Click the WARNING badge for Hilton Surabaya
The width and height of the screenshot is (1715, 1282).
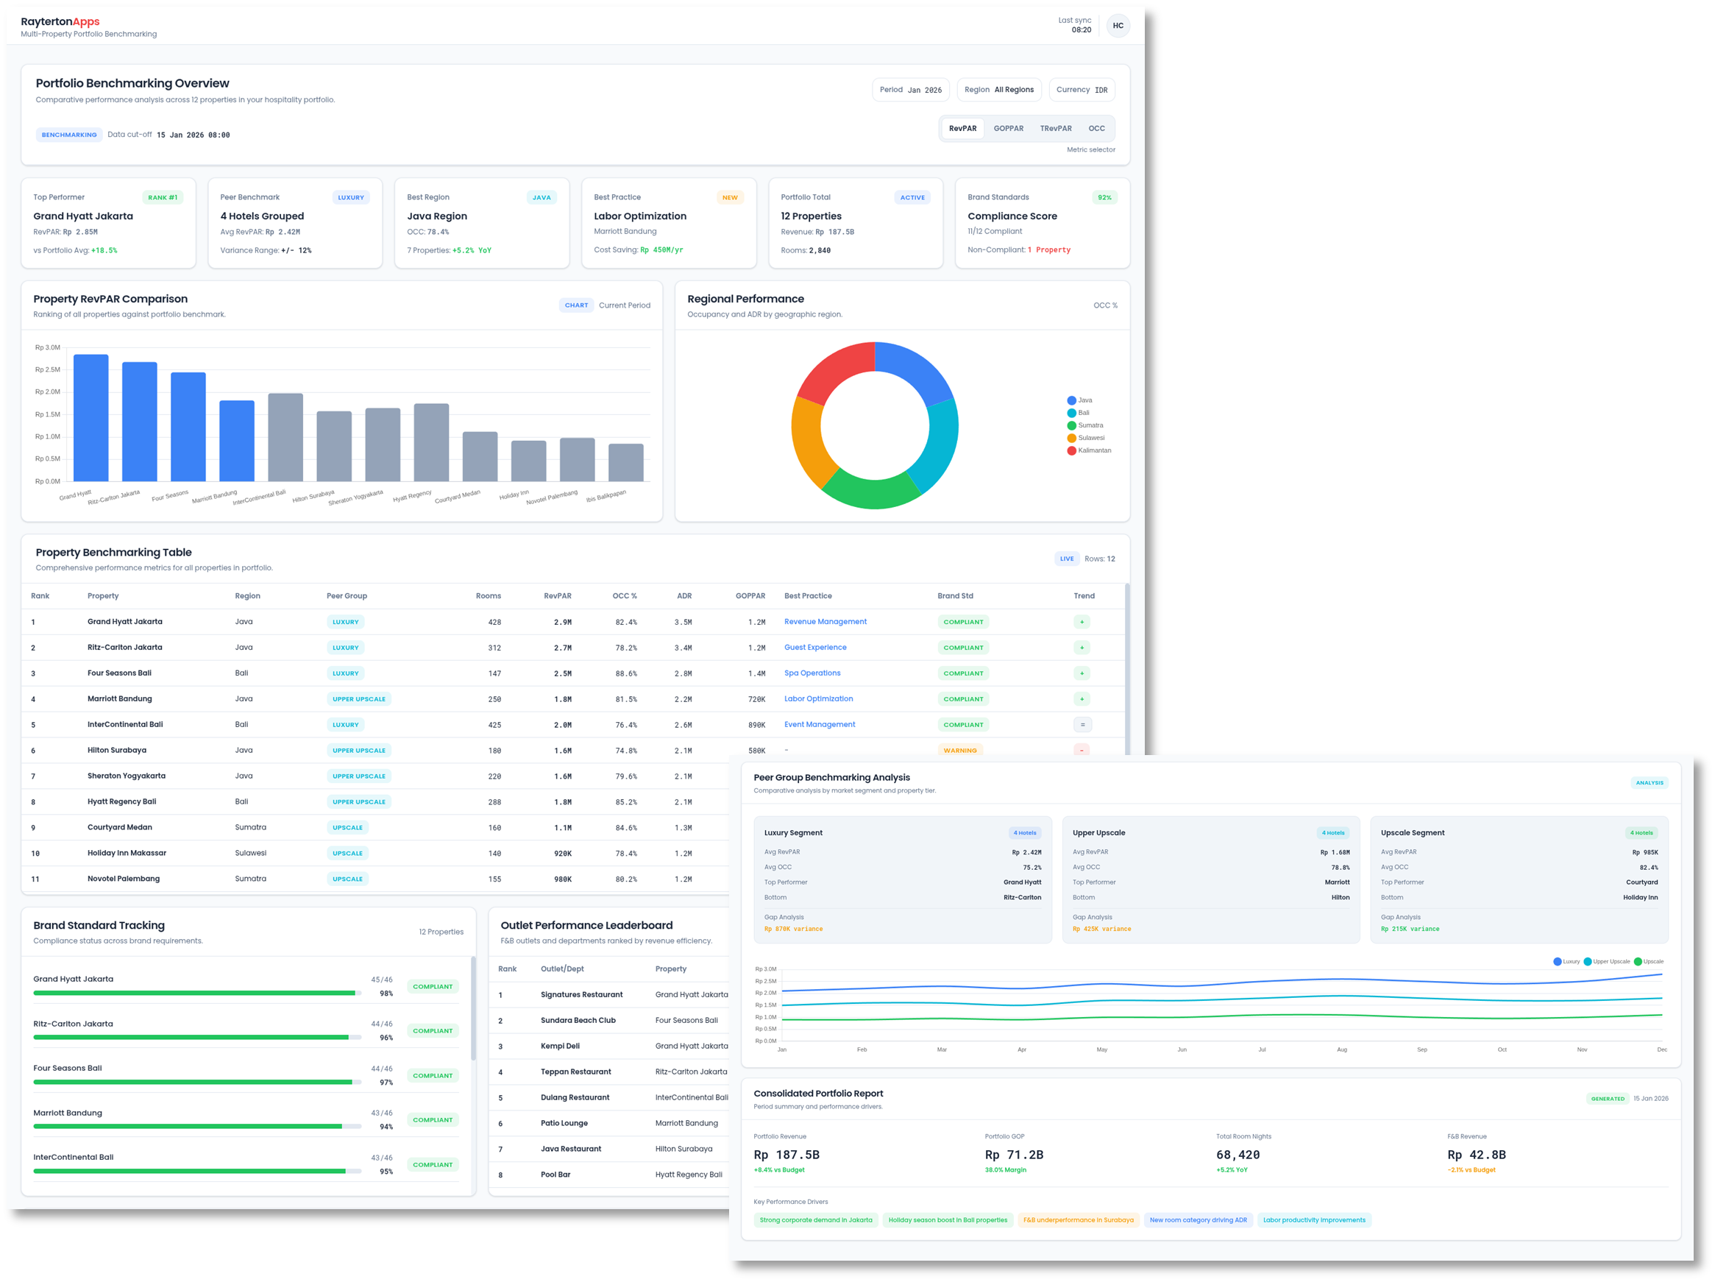[x=960, y=750]
